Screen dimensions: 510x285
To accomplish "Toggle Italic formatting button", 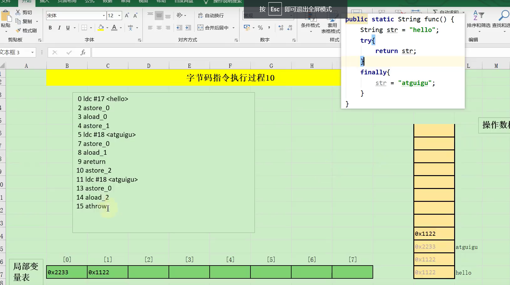I will [59, 28].
